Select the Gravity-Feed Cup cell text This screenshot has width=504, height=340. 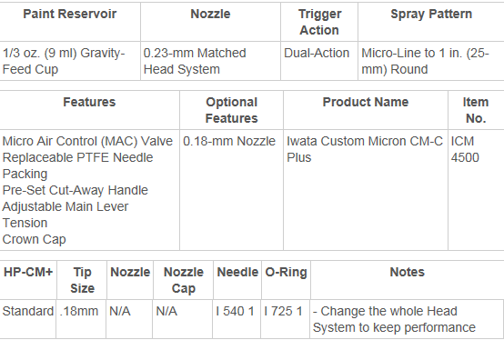click(x=64, y=61)
